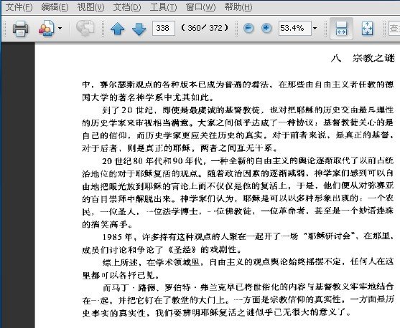400x328 pixels.
Task: Open the 编辑(E) menu
Action: pos(55,7)
